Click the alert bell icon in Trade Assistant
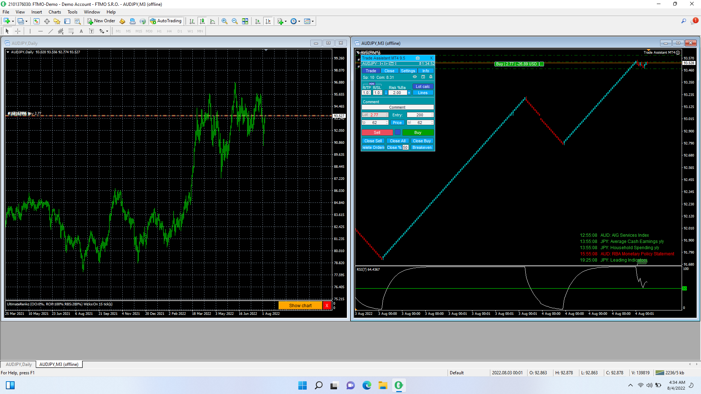Screen dimensions: 701x394 click(x=431, y=77)
